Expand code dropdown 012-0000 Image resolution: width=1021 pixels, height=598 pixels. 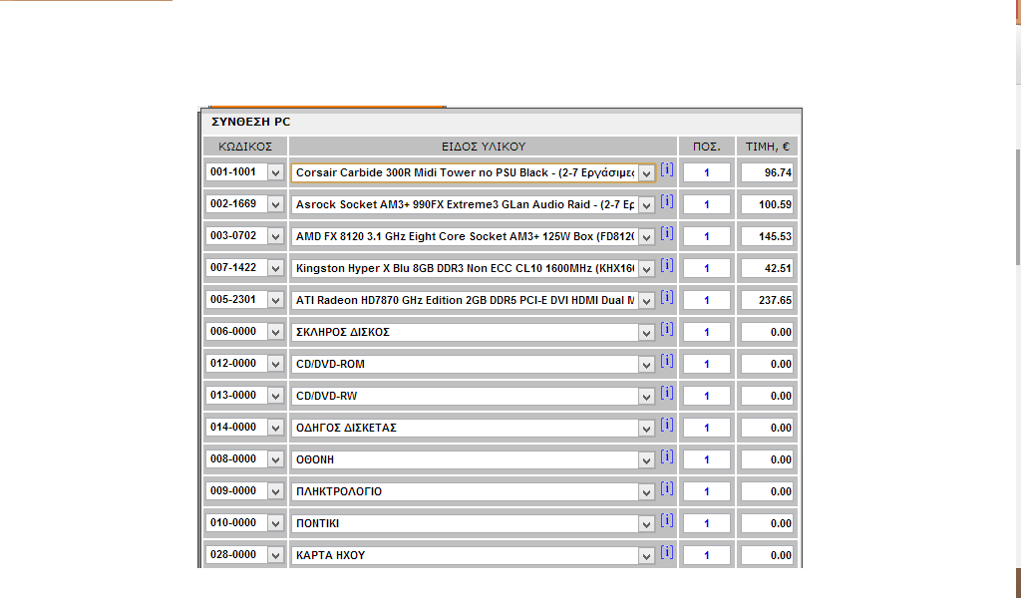tap(275, 365)
